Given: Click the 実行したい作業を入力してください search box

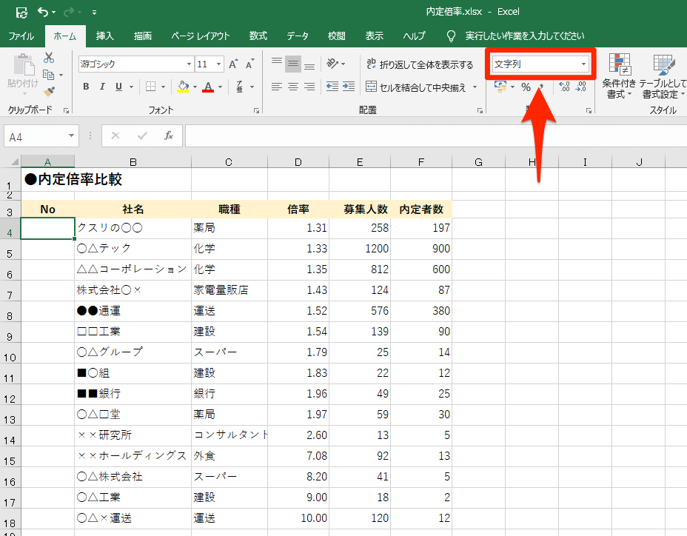Looking at the screenshot, I should [524, 36].
